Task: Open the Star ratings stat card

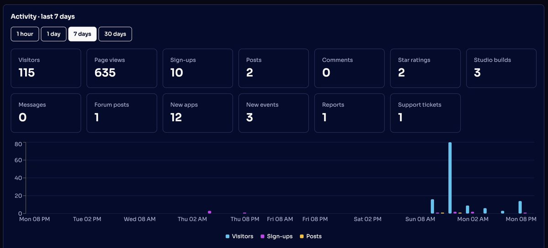Action: [425, 68]
